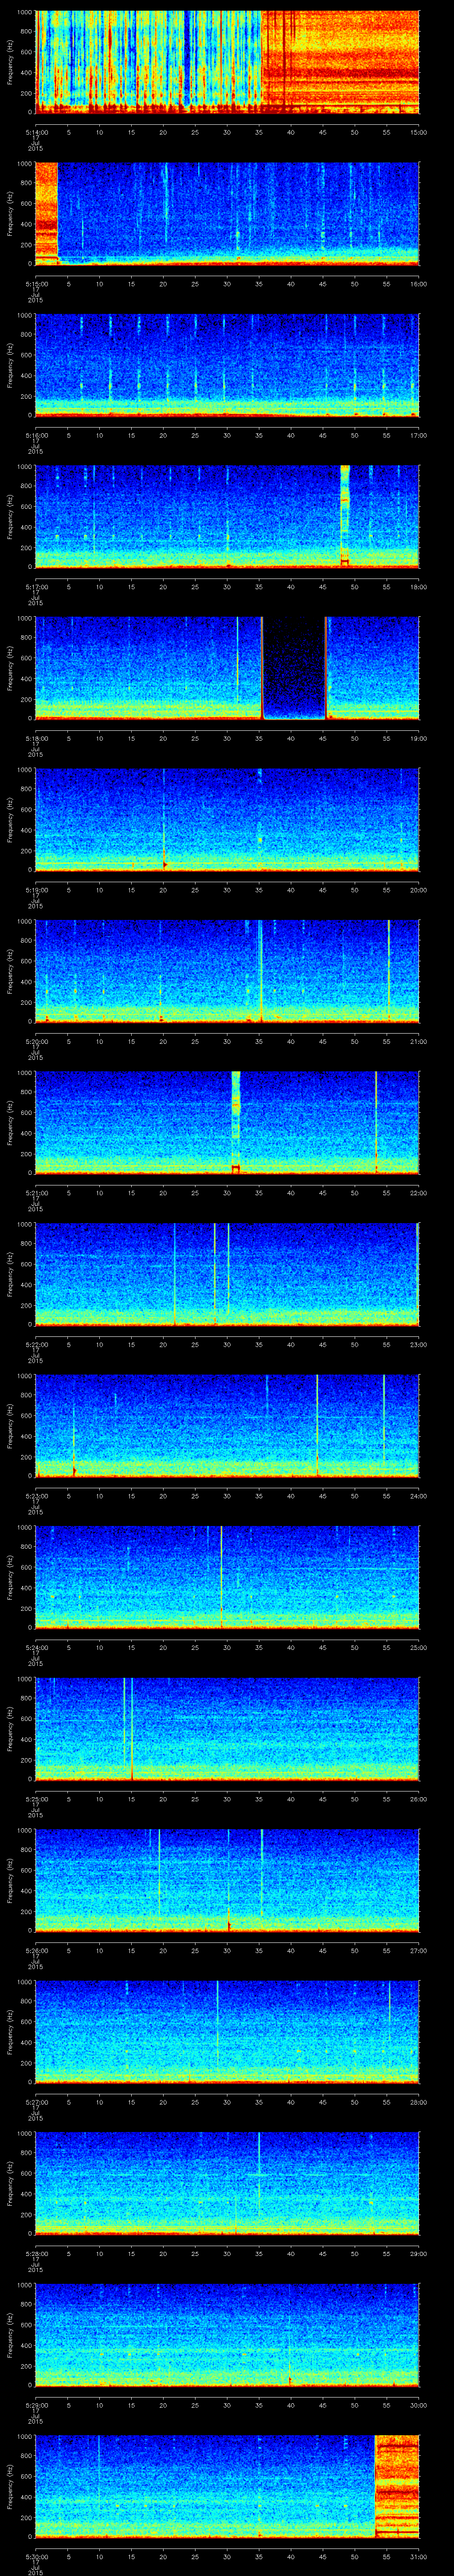Select the 5:26:00 spectrogram panel
Image resolution: width=454 pixels, height=2576 pixels.
click(x=227, y=1880)
